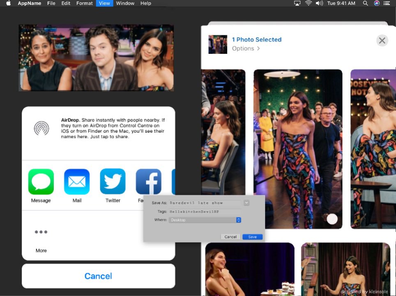396x296 pixels.
Task: Click the group photo of three people
Action: 96,58
